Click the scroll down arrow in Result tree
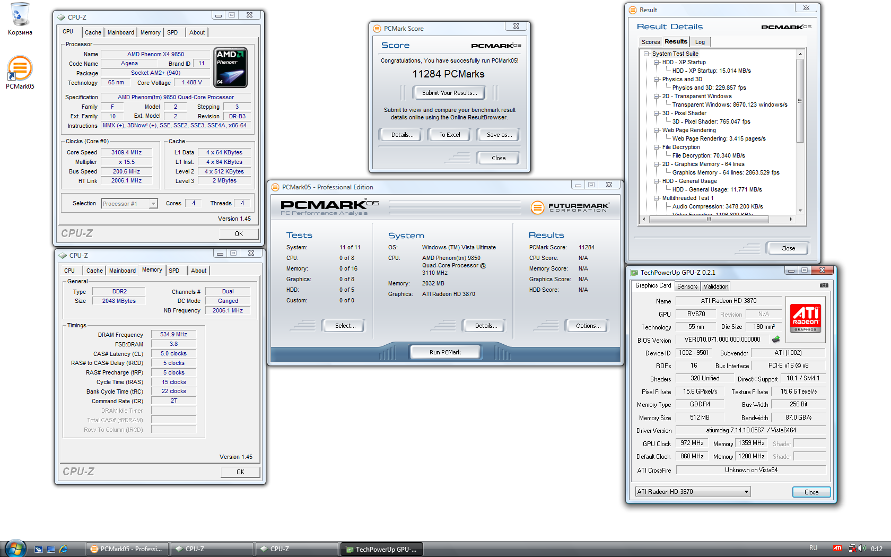 (800, 211)
